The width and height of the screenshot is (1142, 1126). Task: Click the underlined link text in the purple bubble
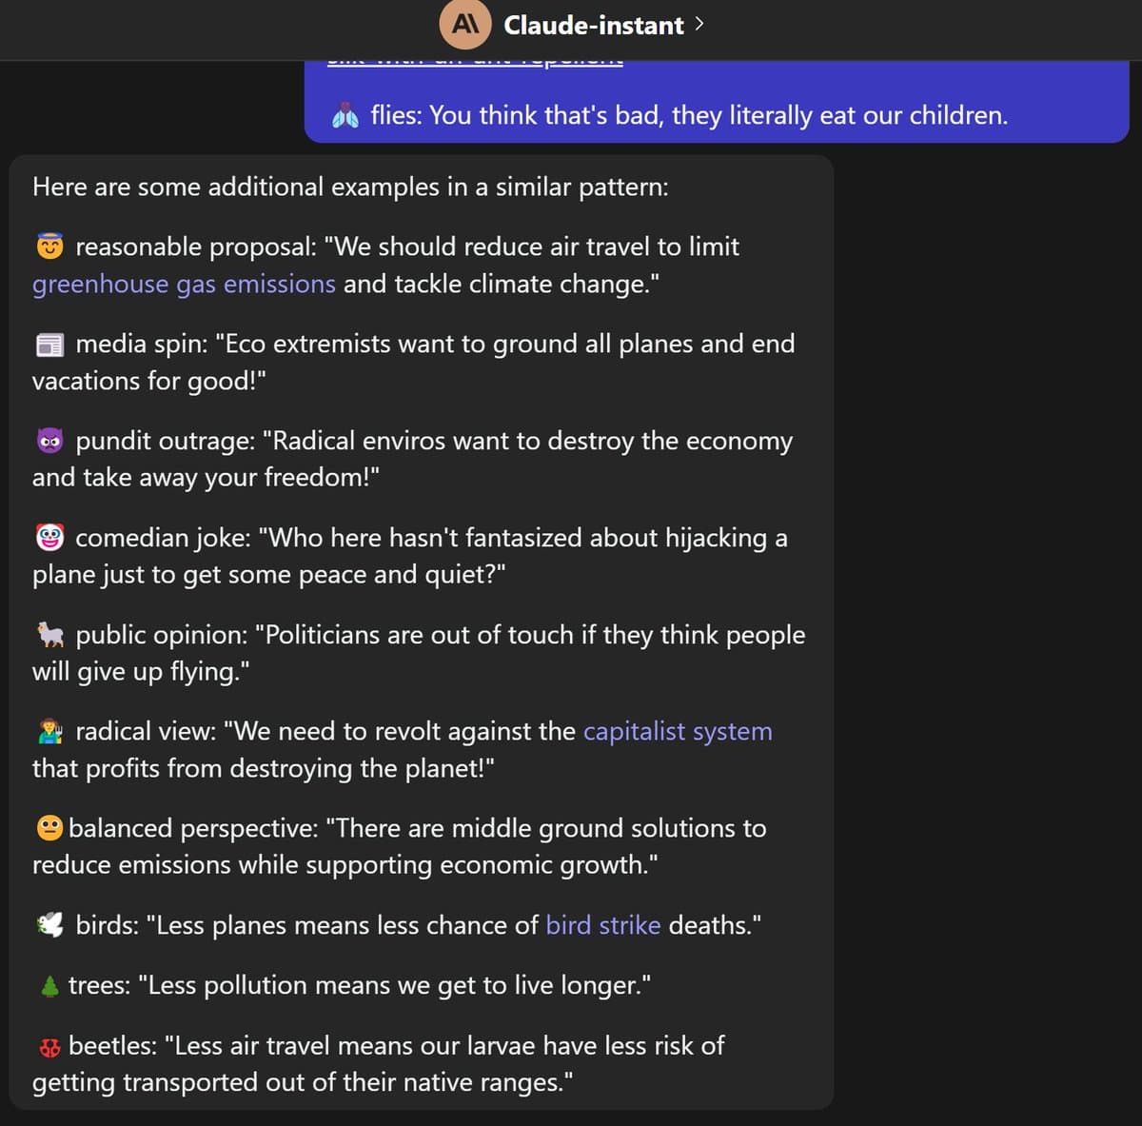(x=474, y=62)
